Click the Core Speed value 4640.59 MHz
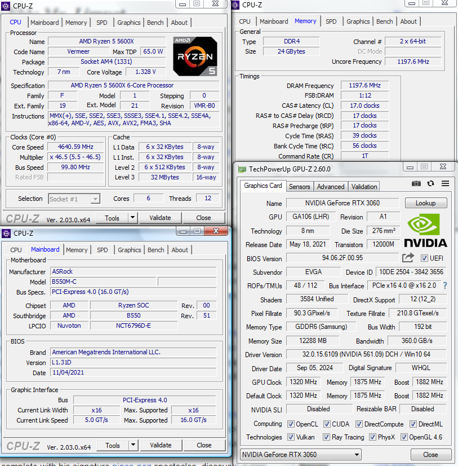Screen dimensions: 458x466 coord(75,147)
